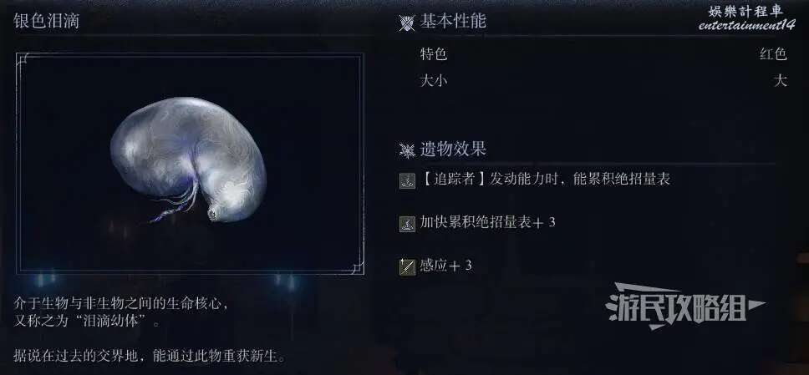809x375 pixels.
Task: Select the icon beside 加快累积绝招量表+3
Action: [407, 224]
